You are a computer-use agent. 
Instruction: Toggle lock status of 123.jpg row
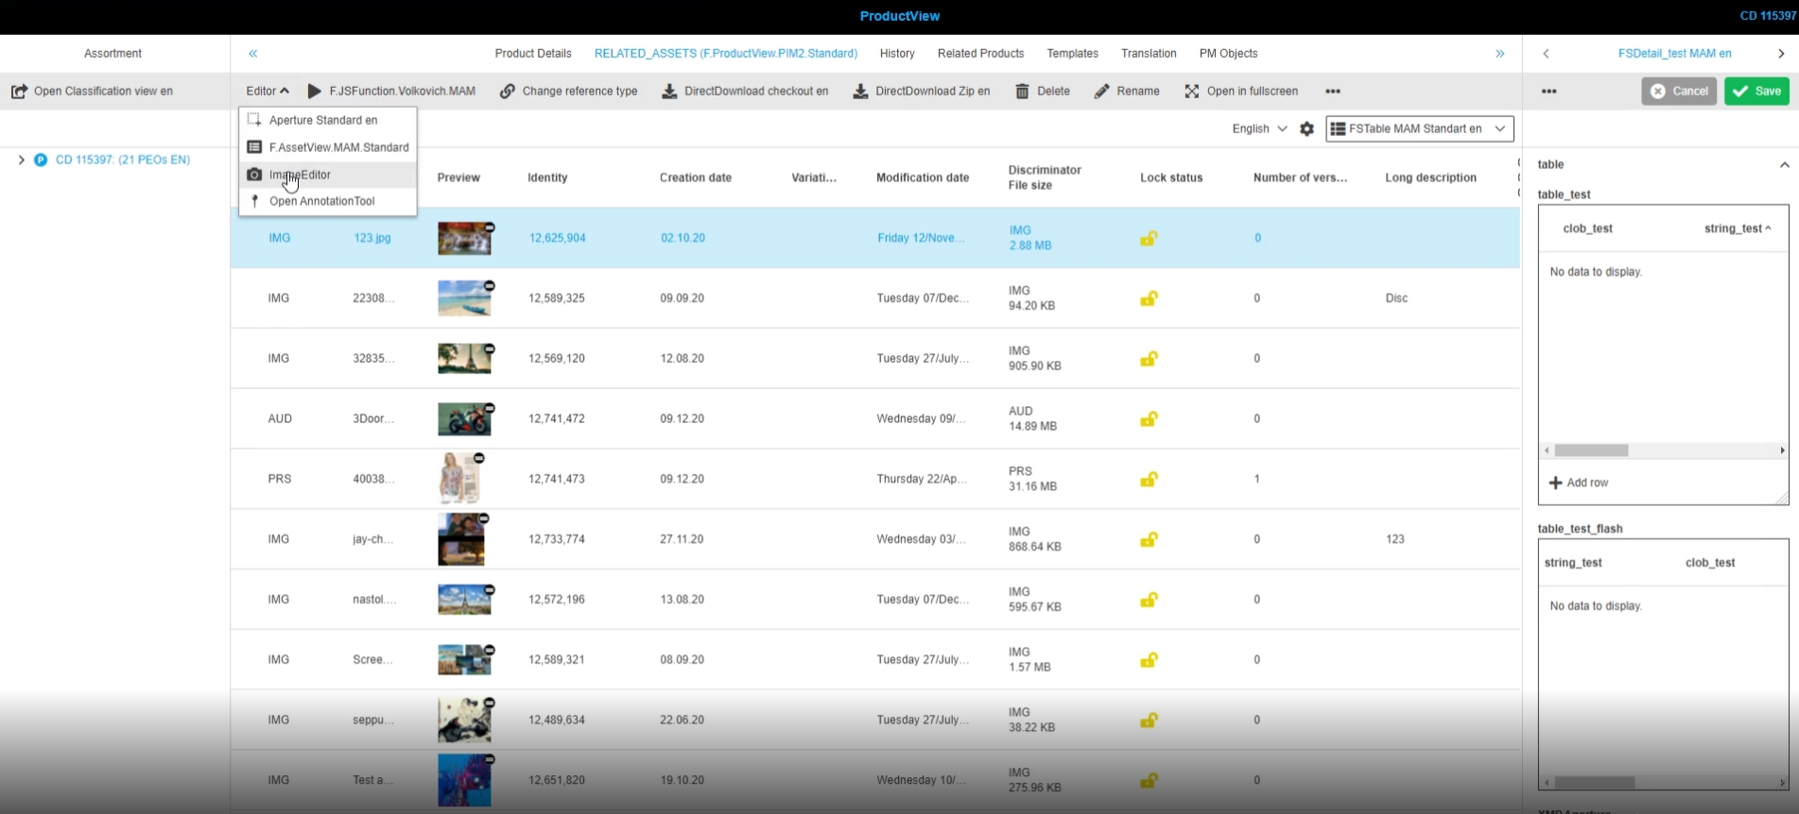point(1149,238)
